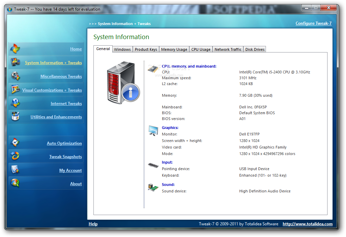Click the 3101 MHz maximum speed value
This screenshot has height=237, width=346.
pos(248,78)
